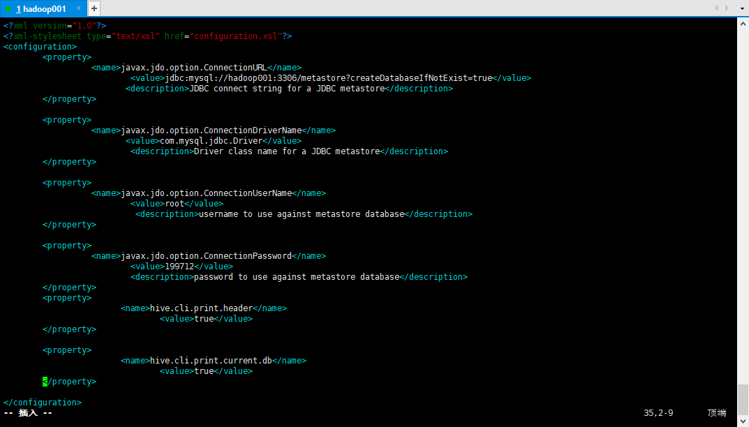
Task: Click the opening <configuration> tag
Action: coord(40,47)
